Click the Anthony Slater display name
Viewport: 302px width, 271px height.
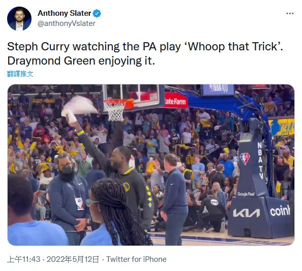[x=65, y=13]
